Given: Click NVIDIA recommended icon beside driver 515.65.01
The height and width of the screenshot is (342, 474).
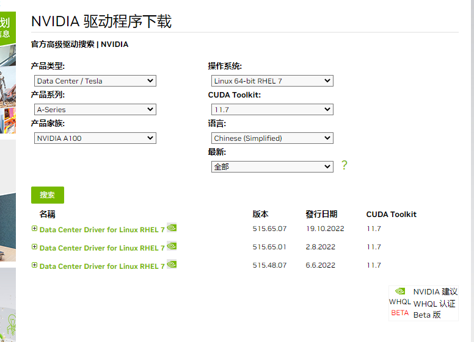Looking at the screenshot, I should coord(172,246).
